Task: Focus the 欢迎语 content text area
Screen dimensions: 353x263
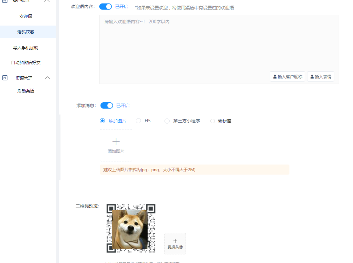Action: pos(219,49)
